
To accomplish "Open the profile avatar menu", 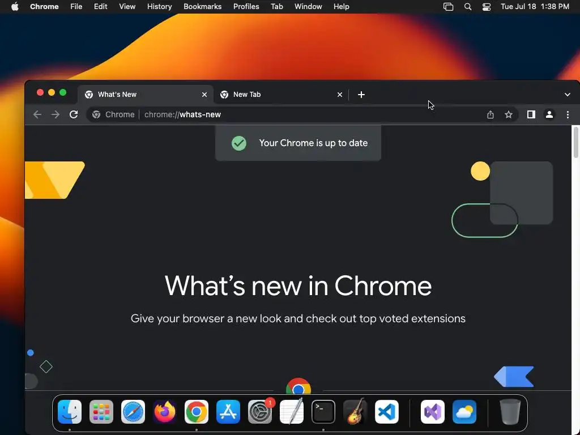I will point(549,114).
